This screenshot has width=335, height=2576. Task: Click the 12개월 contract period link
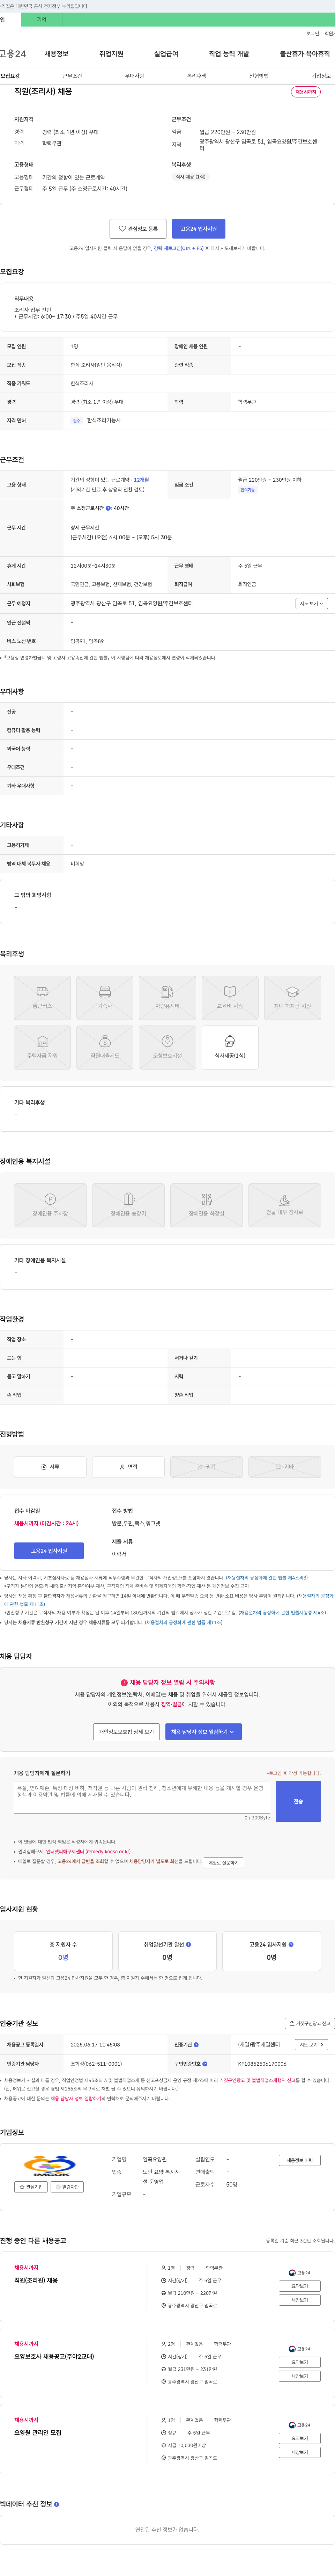point(141,480)
